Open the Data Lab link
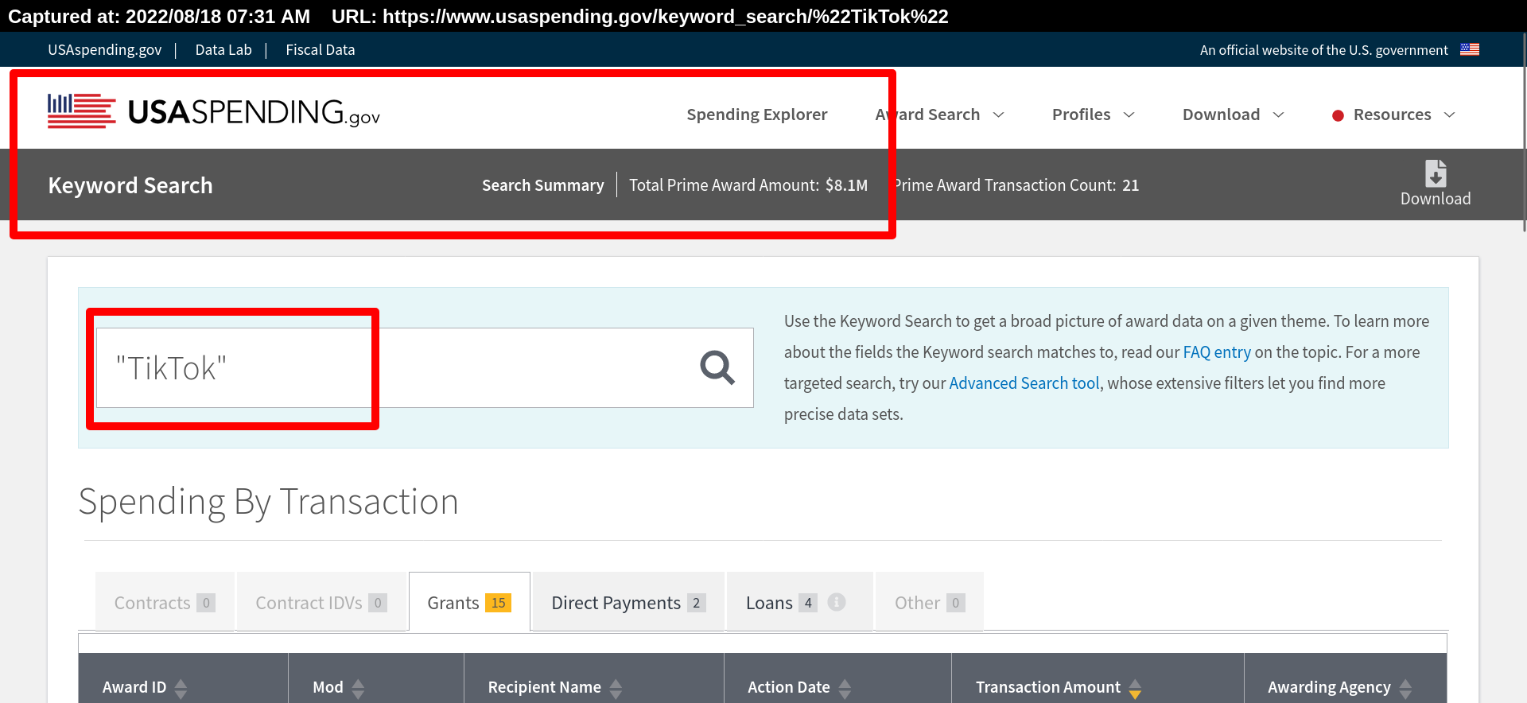Image resolution: width=1527 pixels, height=703 pixels. [x=223, y=49]
